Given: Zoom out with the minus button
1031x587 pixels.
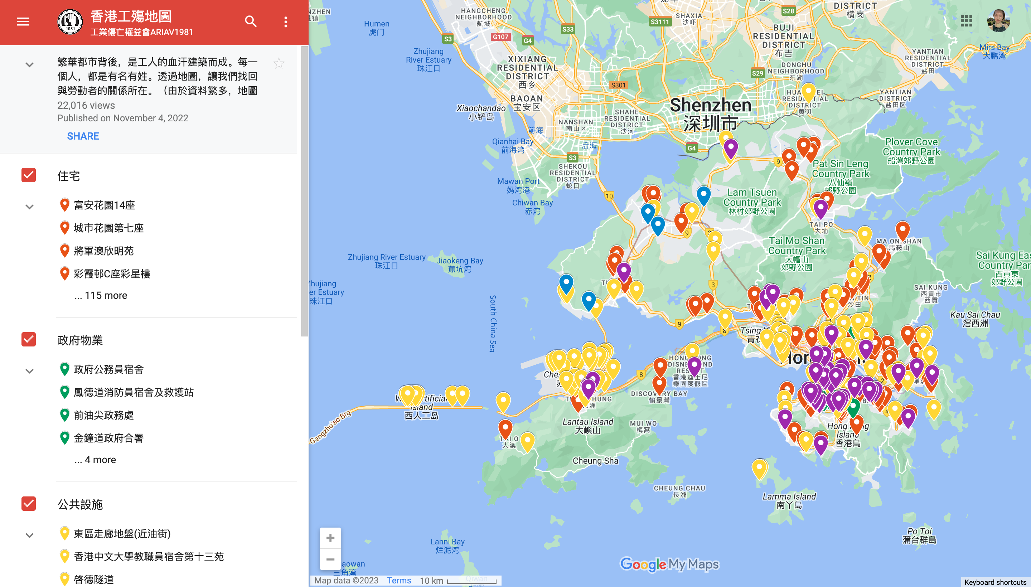Looking at the screenshot, I should pyautogui.click(x=330, y=559).
